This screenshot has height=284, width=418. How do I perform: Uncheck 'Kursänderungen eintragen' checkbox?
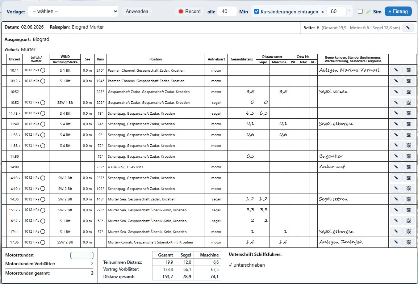click(256, 12)
